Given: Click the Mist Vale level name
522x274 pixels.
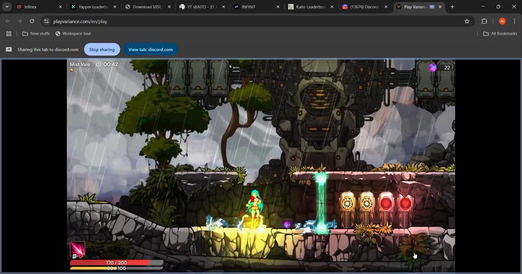Looking at the screenshot, I should pos(80,64).
